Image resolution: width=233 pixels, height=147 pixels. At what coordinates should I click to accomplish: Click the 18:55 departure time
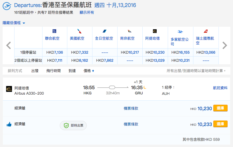tap(89, 87)
